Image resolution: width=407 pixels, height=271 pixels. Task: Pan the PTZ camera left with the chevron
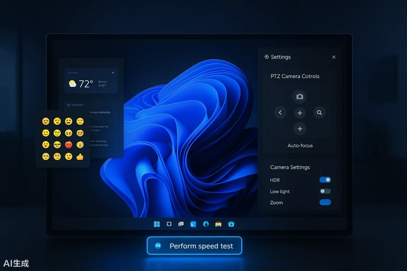point(280,112)
